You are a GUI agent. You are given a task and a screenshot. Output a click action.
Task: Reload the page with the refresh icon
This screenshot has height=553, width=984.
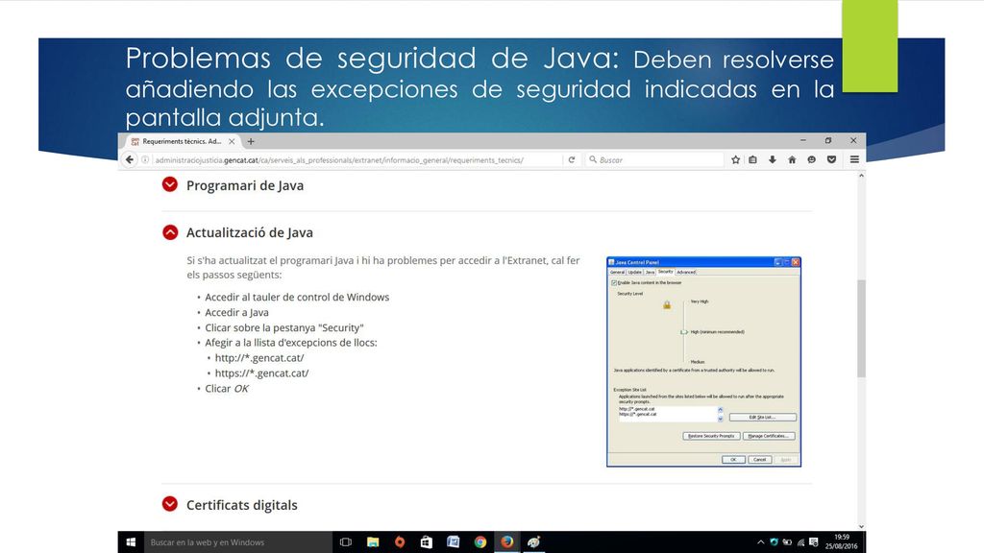(x=572, y=160)
